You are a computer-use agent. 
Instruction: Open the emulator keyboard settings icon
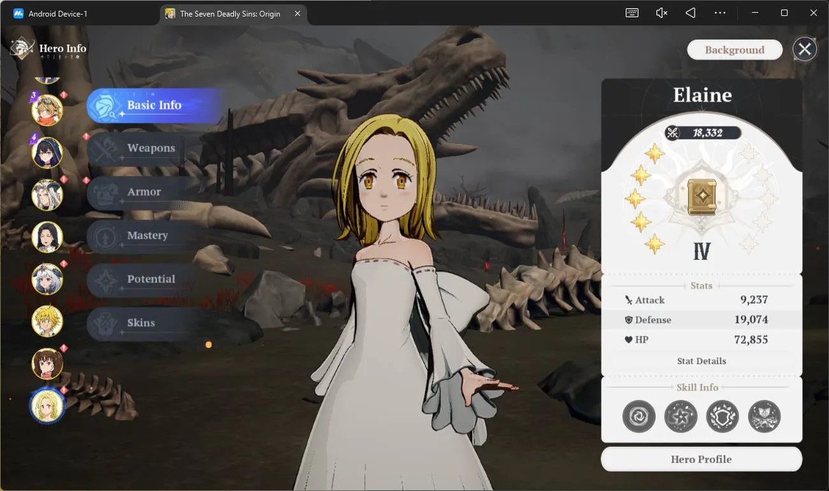coord(632,13)
